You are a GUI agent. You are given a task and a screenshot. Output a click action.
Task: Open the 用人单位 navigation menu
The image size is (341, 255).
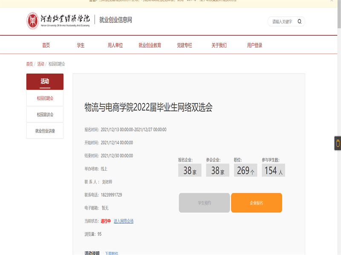(x=115, y=45)
